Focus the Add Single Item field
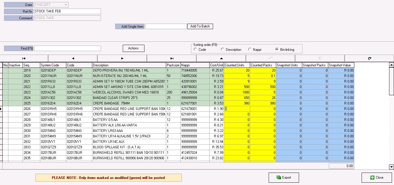Viewport: 394px width, 185px height. tap(166, 26)
